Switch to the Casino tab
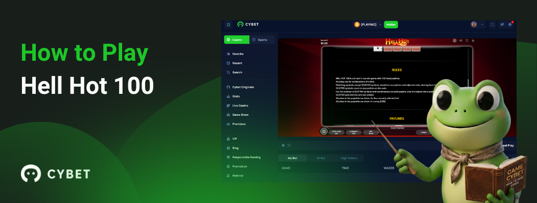This screenshot has width=537, height=203. point(237,40)
